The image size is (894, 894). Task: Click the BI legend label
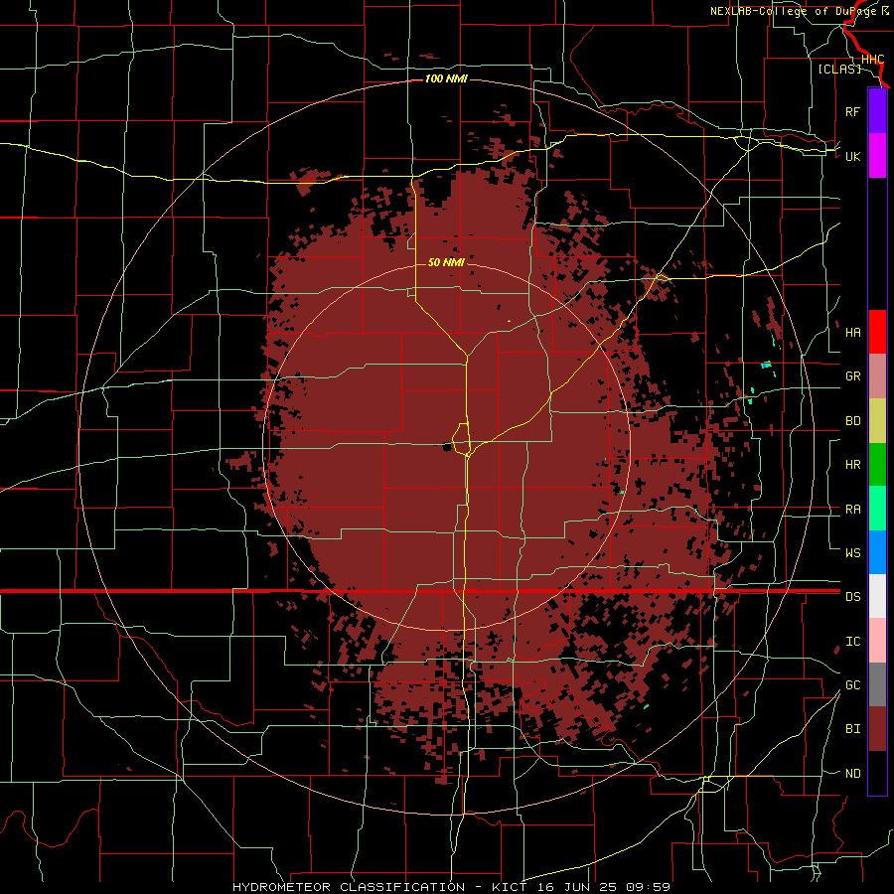[853, 729]
